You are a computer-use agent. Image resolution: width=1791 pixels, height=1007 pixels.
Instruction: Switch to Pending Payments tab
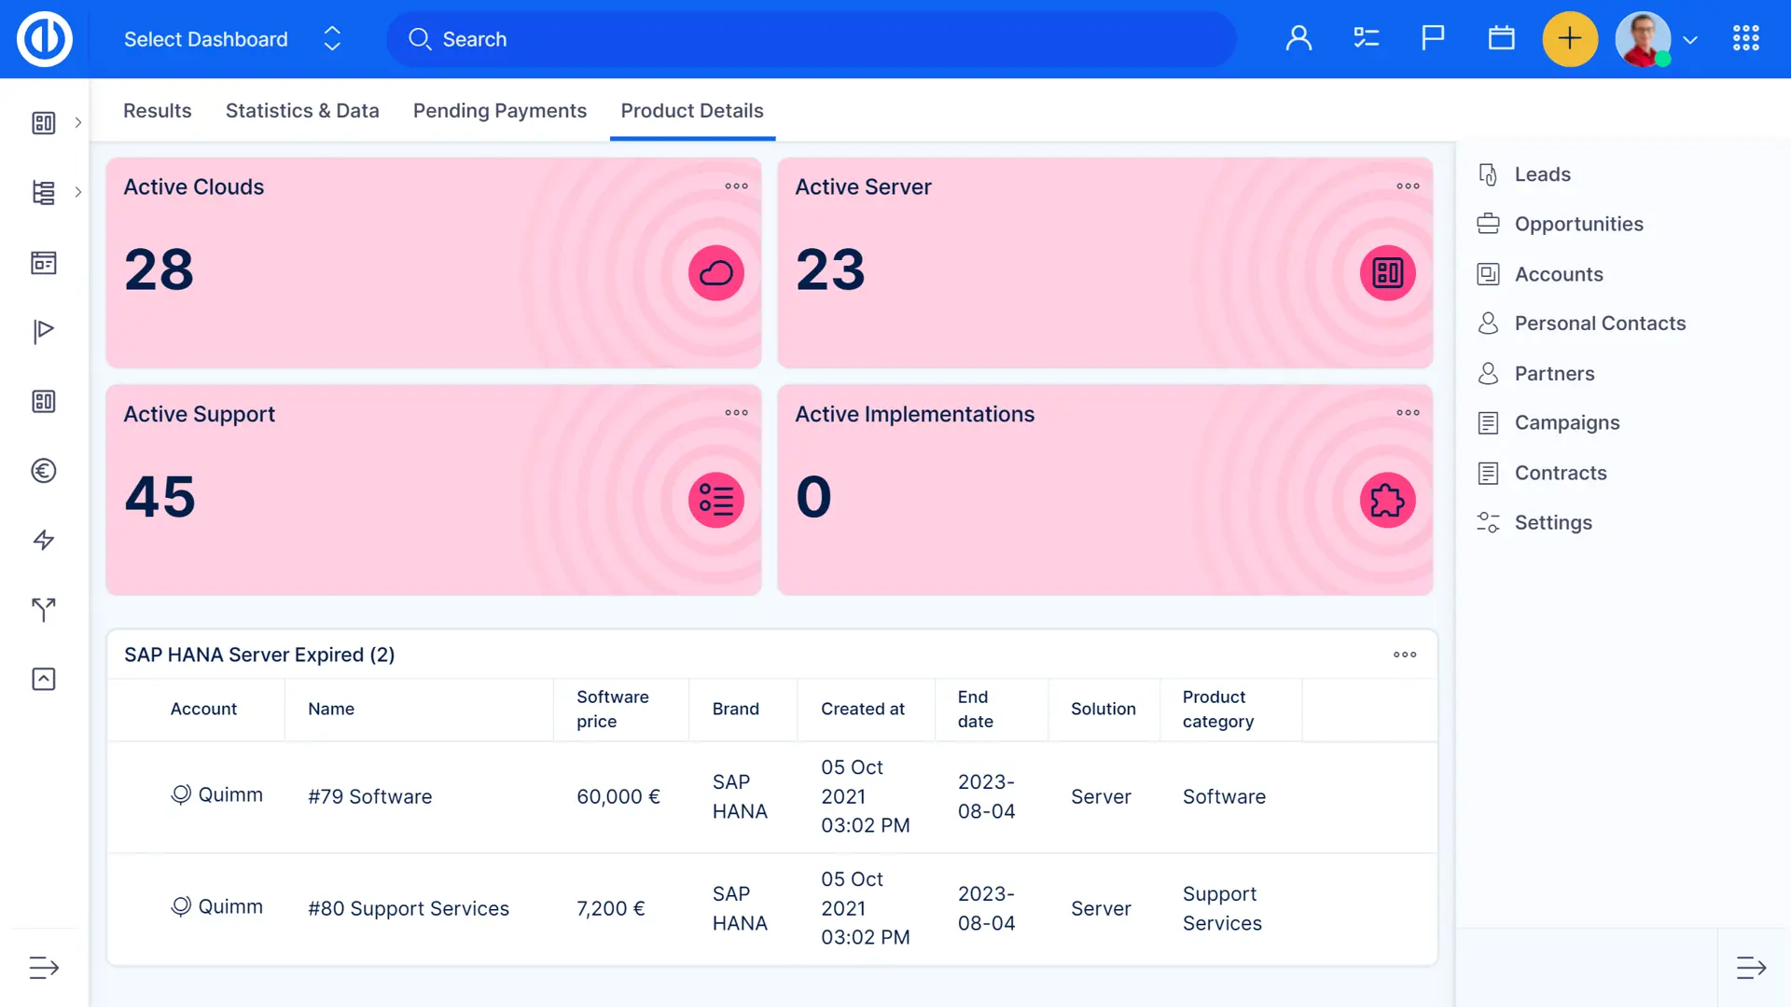(x=499, y=111)
